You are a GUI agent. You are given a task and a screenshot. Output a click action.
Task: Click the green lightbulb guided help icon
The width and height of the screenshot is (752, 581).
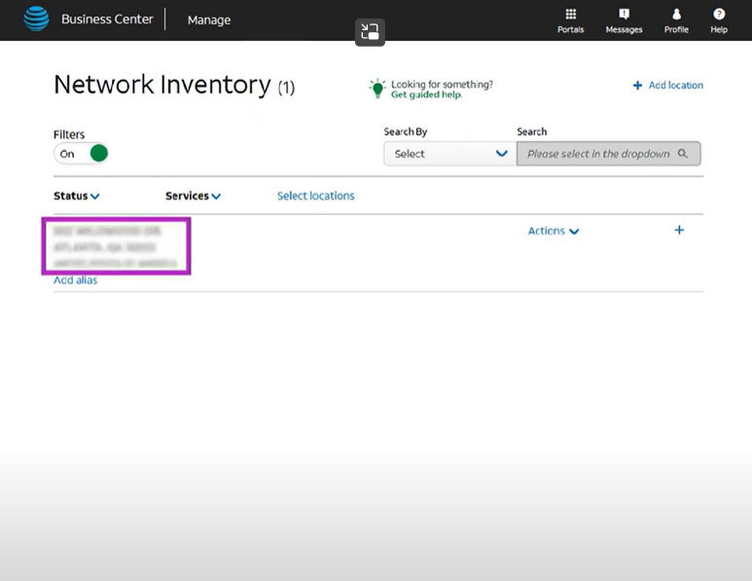coord(377,89)
